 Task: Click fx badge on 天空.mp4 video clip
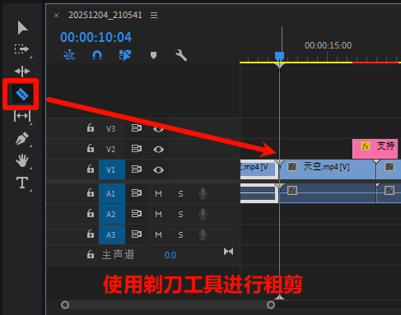(292, 167)
